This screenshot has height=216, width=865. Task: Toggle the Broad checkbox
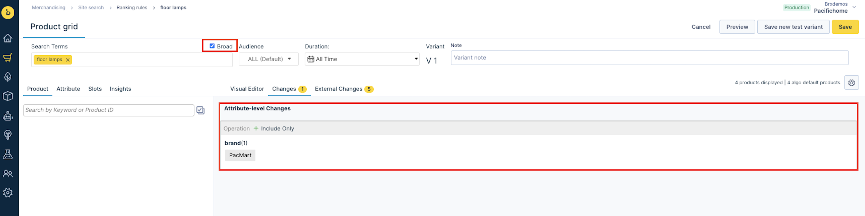tap(212, 46)
